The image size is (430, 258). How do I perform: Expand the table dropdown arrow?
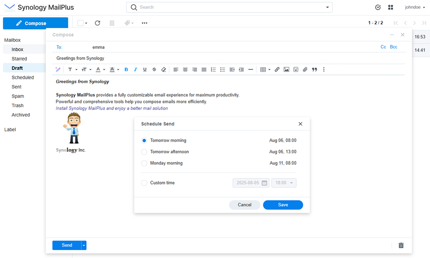[269, 70]
